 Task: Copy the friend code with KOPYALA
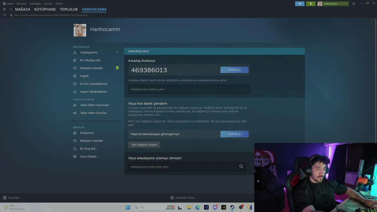click(234, 70)
